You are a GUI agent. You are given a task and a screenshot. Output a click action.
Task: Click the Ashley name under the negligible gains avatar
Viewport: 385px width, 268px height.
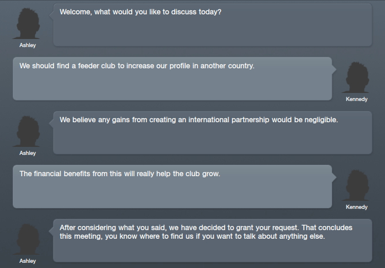point(28,153)
